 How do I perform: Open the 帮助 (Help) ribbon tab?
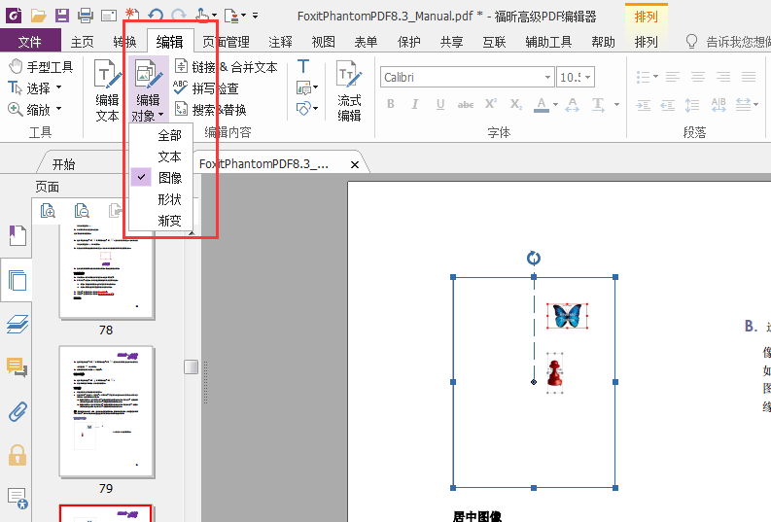[604, 42]
